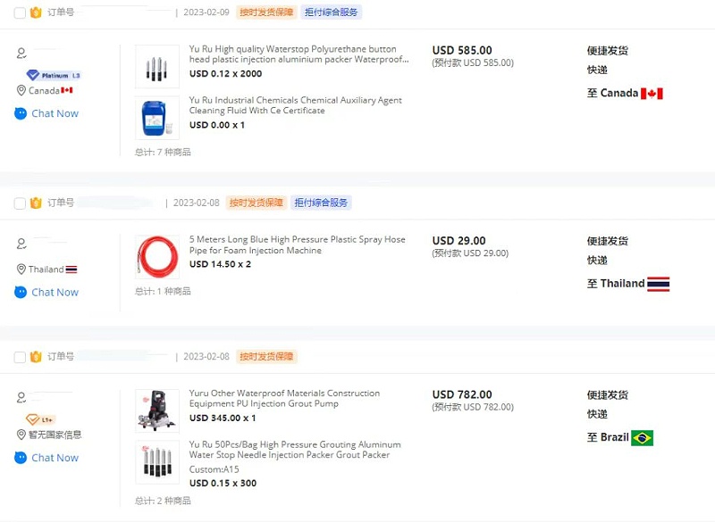Check the box for the Brazil order
This screenshot has width=715, height=522.
20,357
